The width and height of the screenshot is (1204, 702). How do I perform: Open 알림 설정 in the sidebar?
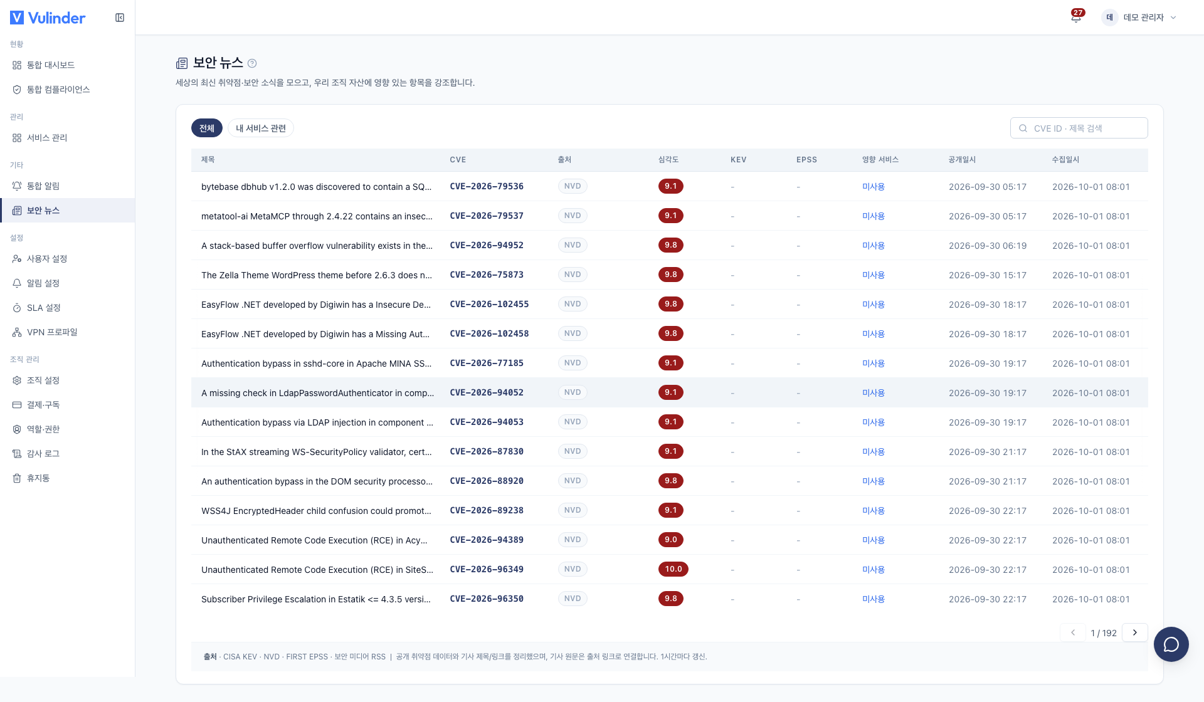[68, 283]
